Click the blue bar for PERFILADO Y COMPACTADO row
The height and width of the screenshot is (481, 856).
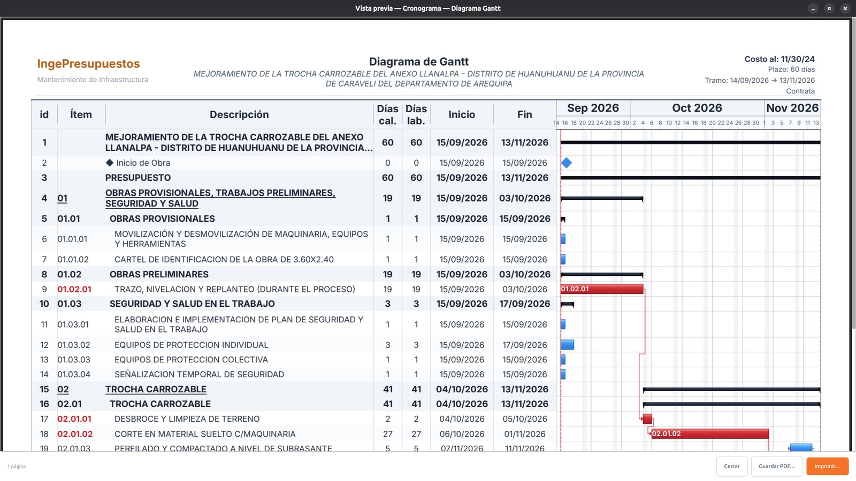point(801,447)
